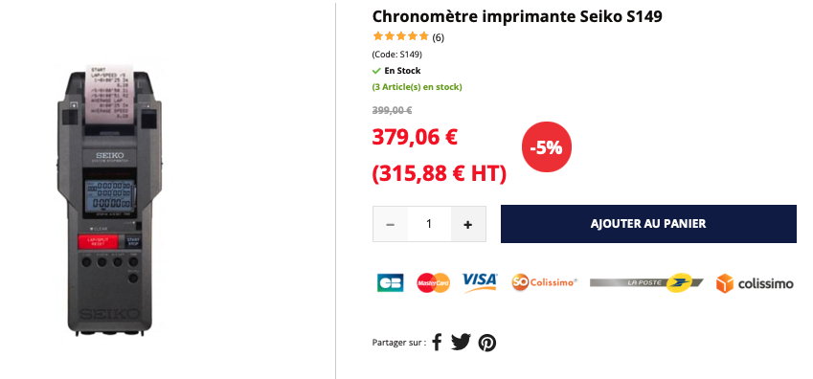813x379 pixels.
Task: Decrease quantity with minus button
Action: pos(391,224)
